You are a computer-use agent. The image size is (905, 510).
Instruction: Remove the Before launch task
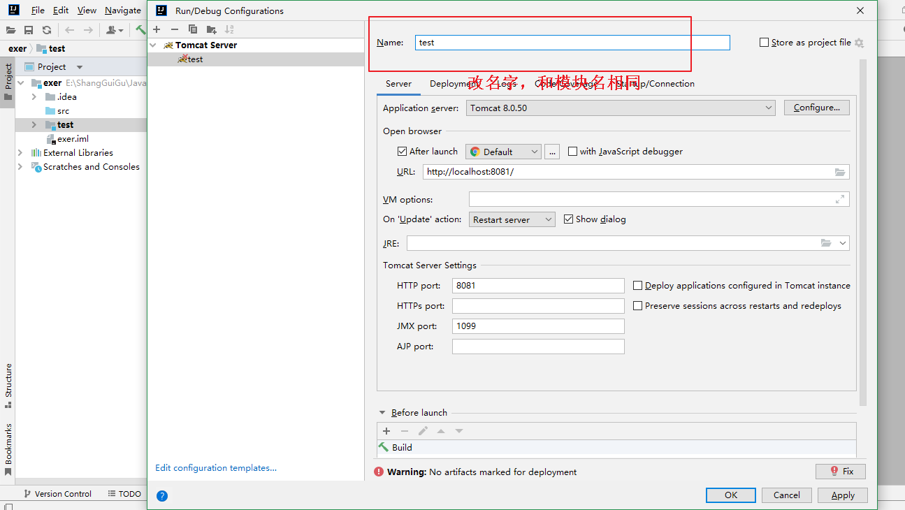(x=405, y=431)
